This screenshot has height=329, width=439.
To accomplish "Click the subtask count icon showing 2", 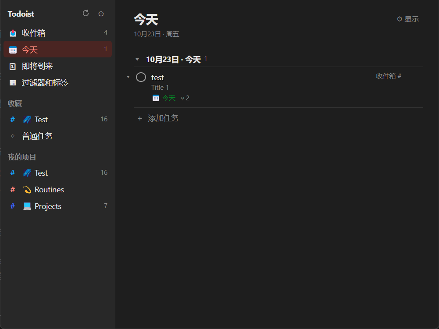I will tap(182, 99).
